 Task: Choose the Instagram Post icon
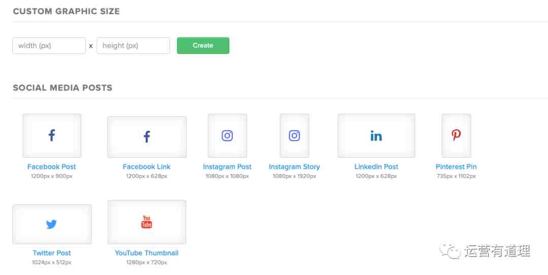(x=227, y=135)
